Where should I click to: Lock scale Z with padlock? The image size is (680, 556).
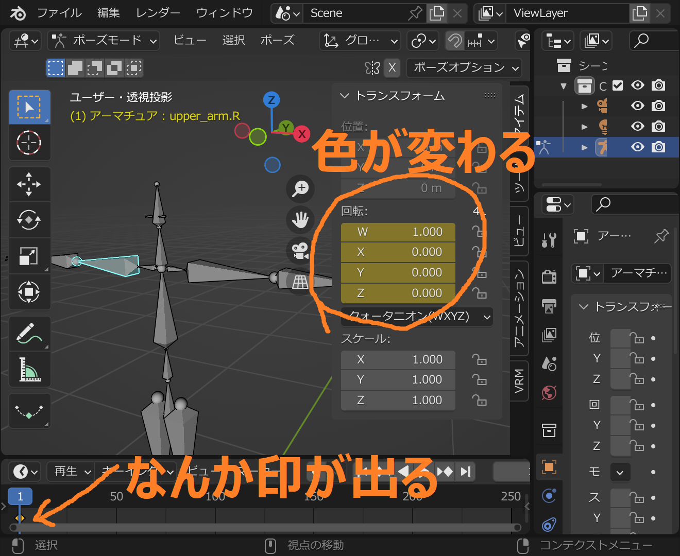pyautogui.click(x=479, y=400)
